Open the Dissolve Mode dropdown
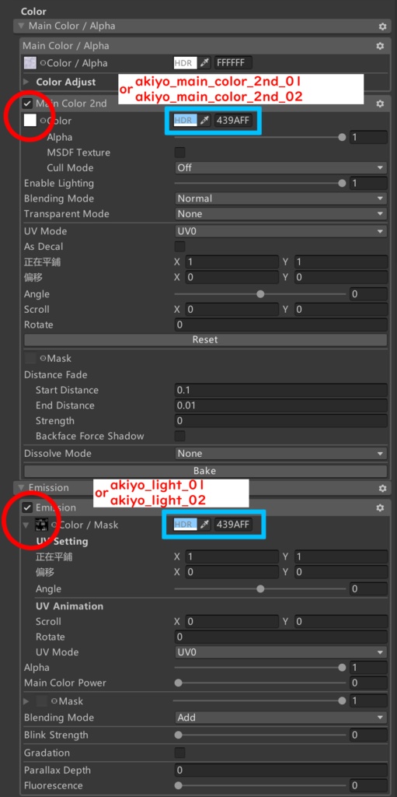The width and height of the screenshot is (397, 797). coord(280,454)
